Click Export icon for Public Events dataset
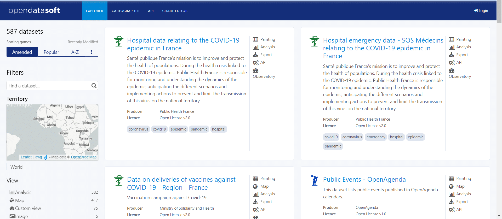 coord(452,202)
